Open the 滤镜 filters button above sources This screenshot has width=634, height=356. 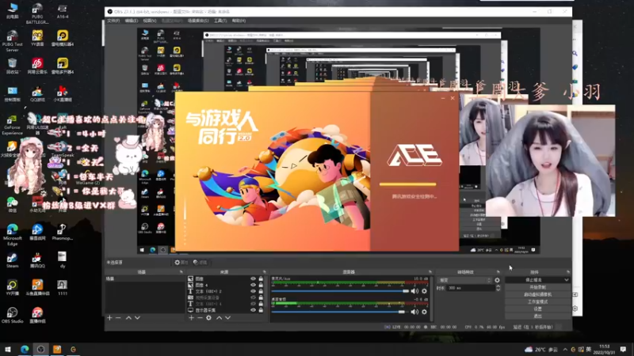tap(201, 263)
